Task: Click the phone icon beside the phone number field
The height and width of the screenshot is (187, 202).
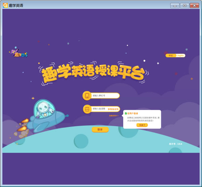Action: point(87,96)
